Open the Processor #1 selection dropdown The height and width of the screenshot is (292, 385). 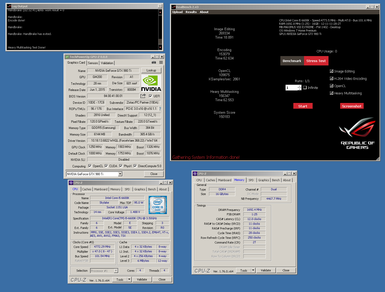(116, 271)
